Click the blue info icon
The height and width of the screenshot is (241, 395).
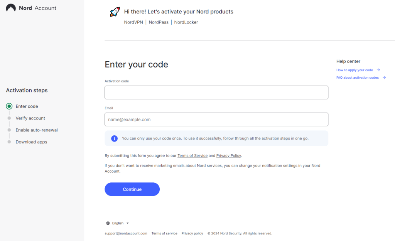pos(114,138)
